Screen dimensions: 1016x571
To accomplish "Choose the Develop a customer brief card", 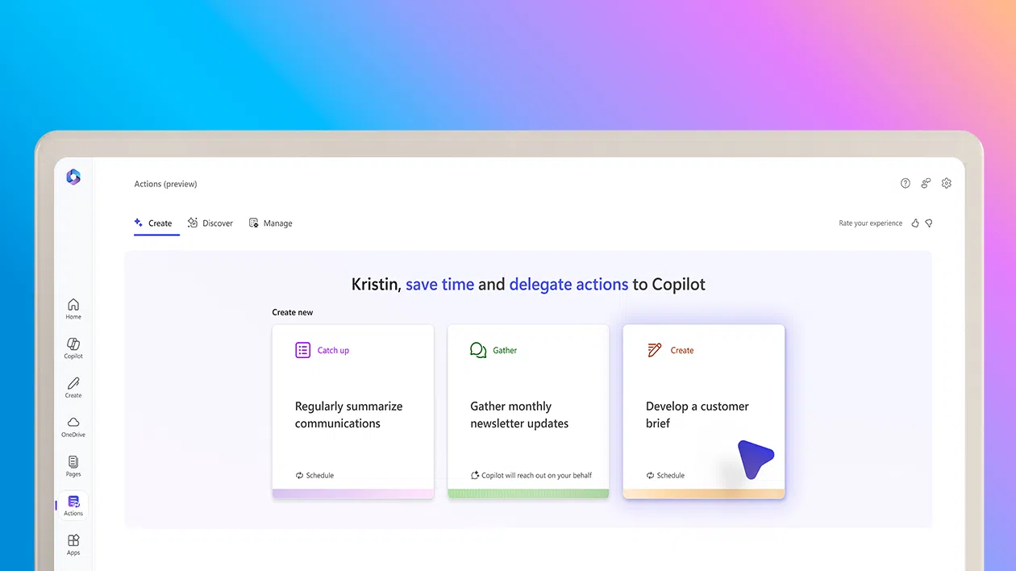I will pyautogui.click(x=703, y=411).
